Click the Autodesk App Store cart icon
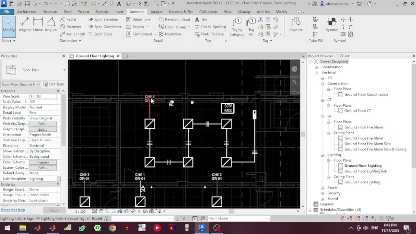The width and height of the screenshot is (416, 234). [359, 4]
